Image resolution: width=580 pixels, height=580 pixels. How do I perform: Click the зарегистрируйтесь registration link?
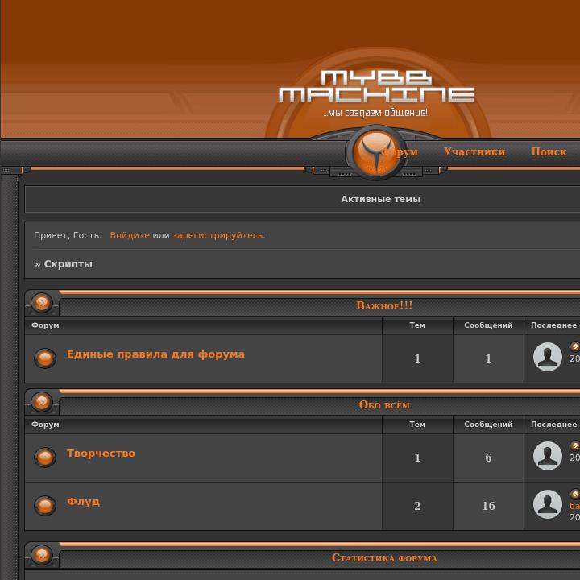click(x=217, y=235)
